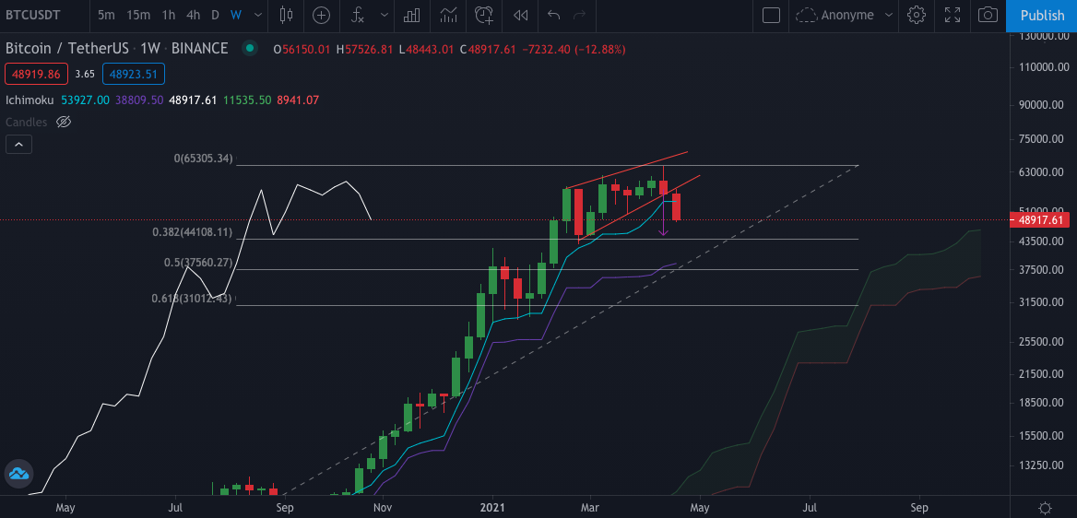The image size is (1077, 518).
Task: Start bar replay with rewind icon
Action: [521, 15]
